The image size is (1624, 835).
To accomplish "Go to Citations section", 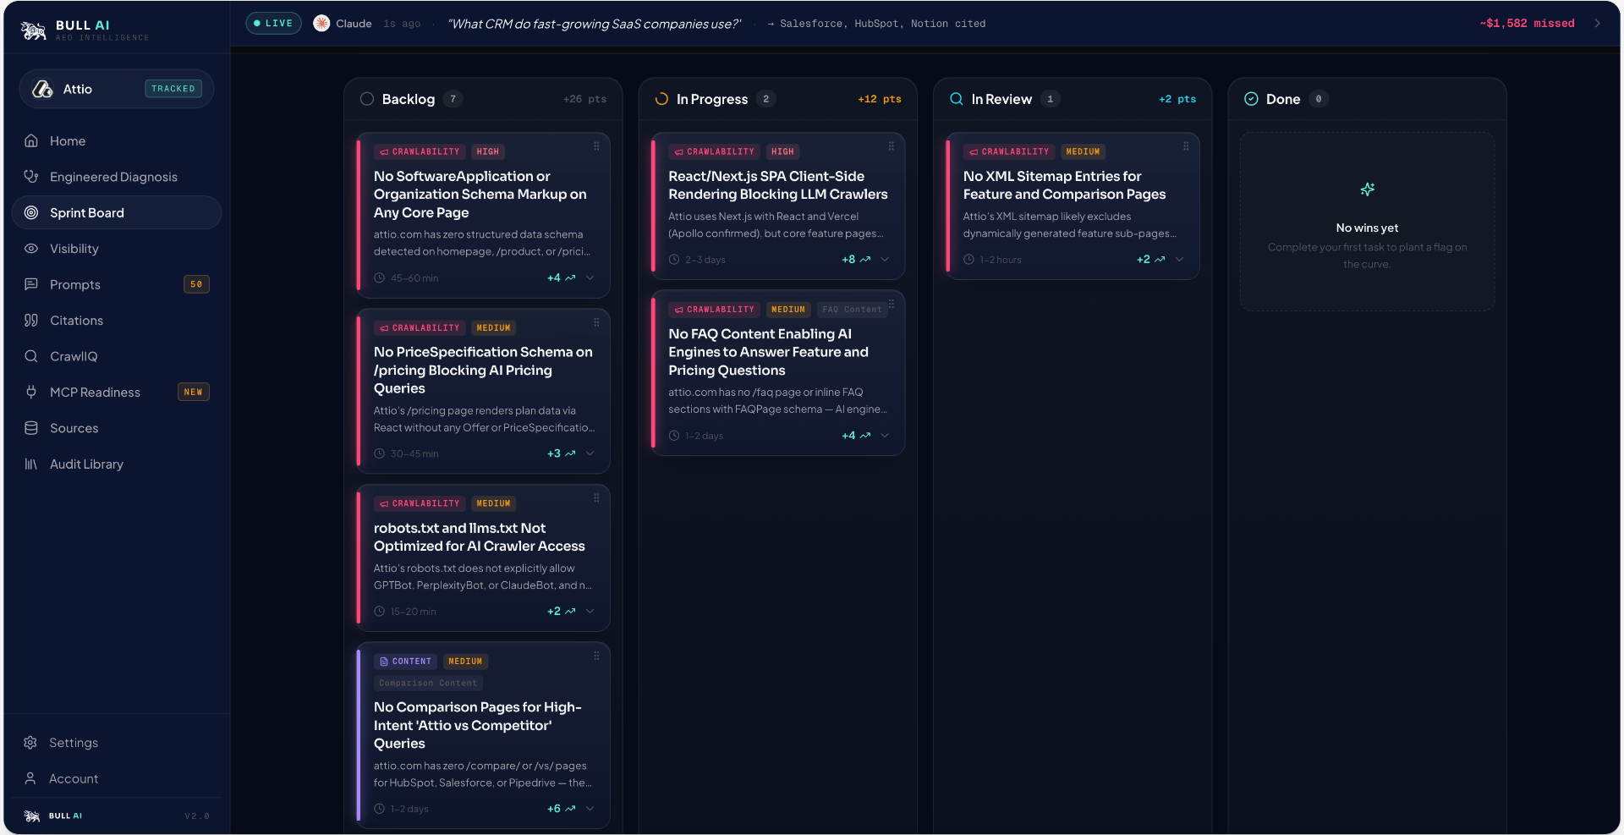I will pyautogui.click(x=117, y=320).
